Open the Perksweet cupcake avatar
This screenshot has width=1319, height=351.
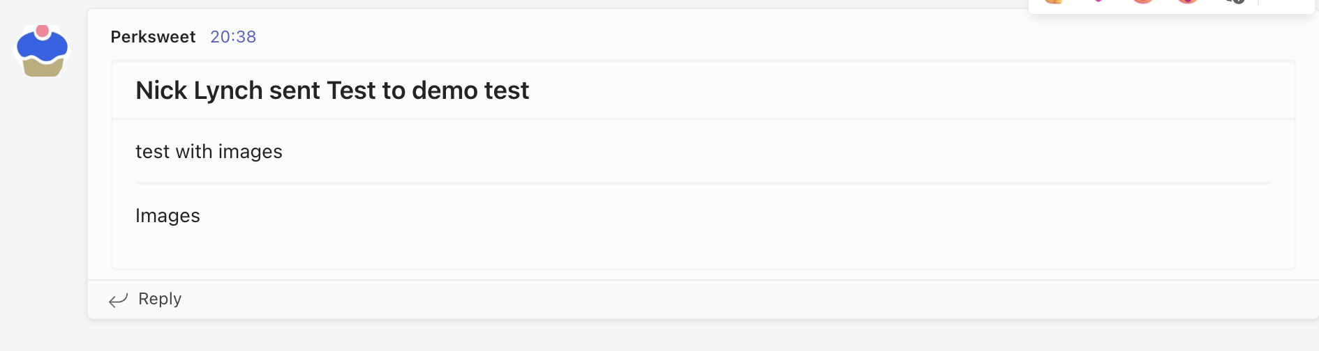[x=43, y=50]
